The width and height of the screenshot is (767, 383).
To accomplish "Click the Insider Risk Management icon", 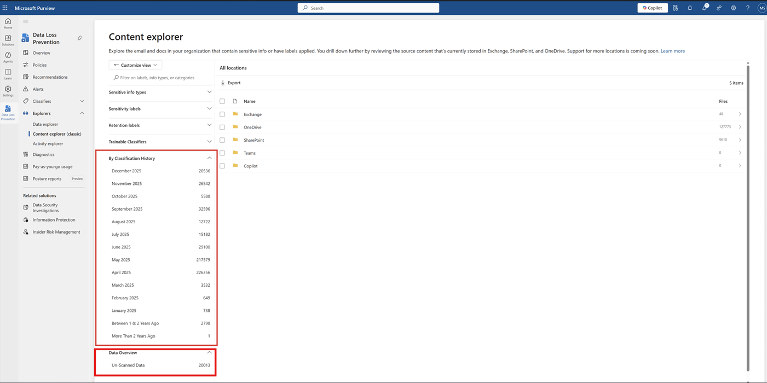I will point(26,232).
